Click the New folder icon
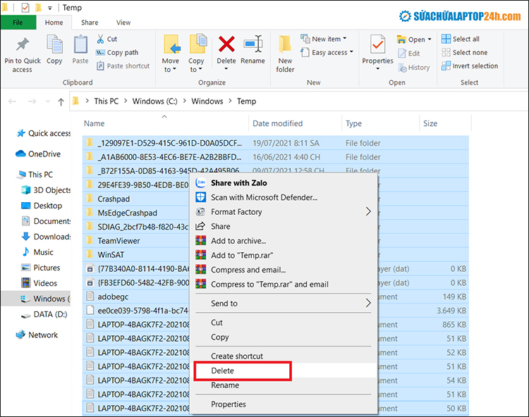Viewport: 529px width, 417px height. click(x=285, y=44)
